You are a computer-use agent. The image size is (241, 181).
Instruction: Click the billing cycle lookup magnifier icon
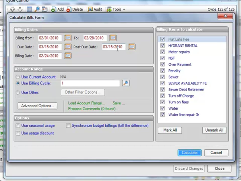126,83
